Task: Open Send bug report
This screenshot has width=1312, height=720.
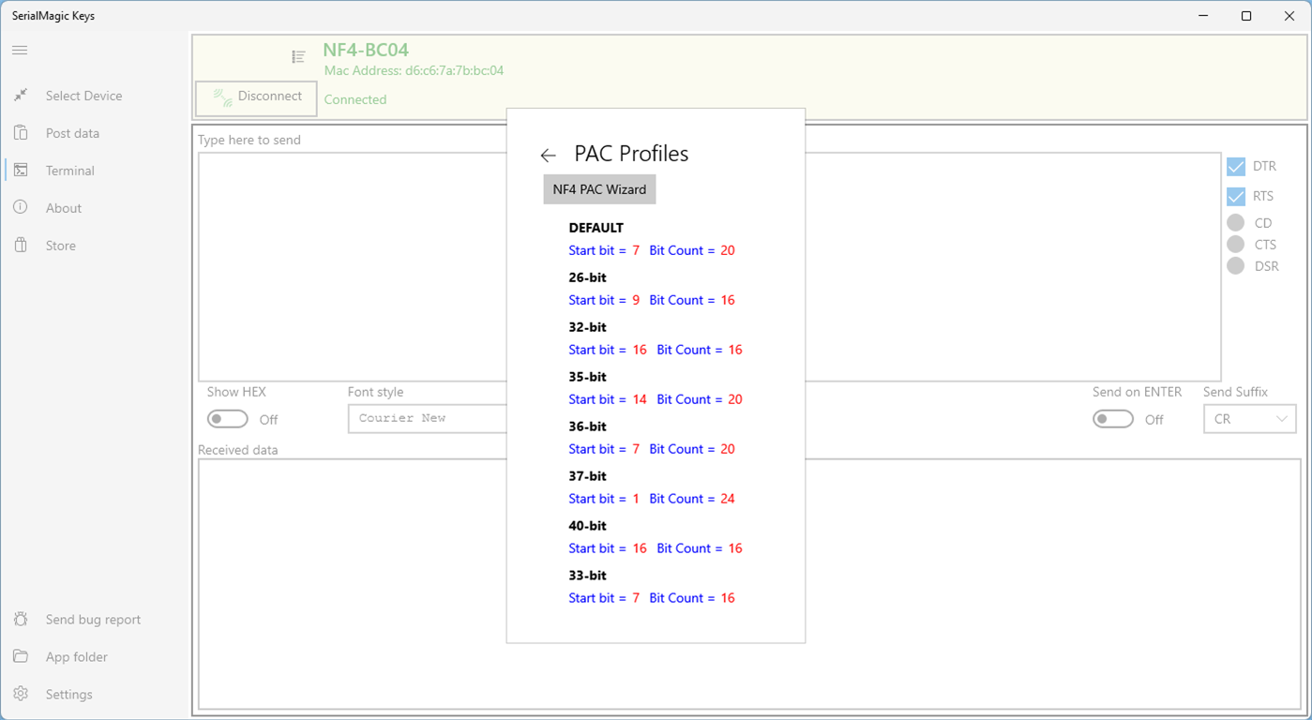Action: (95, 620)
